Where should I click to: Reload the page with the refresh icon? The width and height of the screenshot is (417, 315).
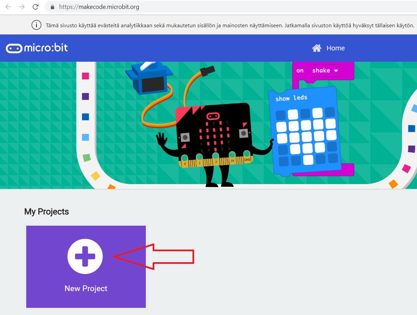pyautogui.click(x=35, y=7)
